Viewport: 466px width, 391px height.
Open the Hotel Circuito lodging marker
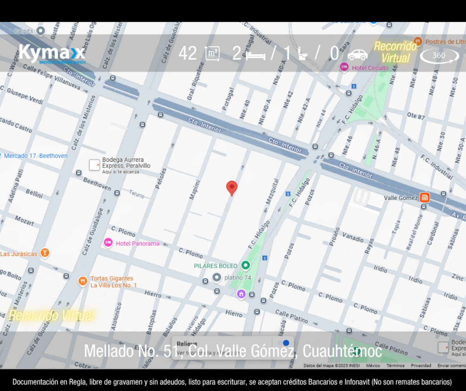[x=344, y=67]
